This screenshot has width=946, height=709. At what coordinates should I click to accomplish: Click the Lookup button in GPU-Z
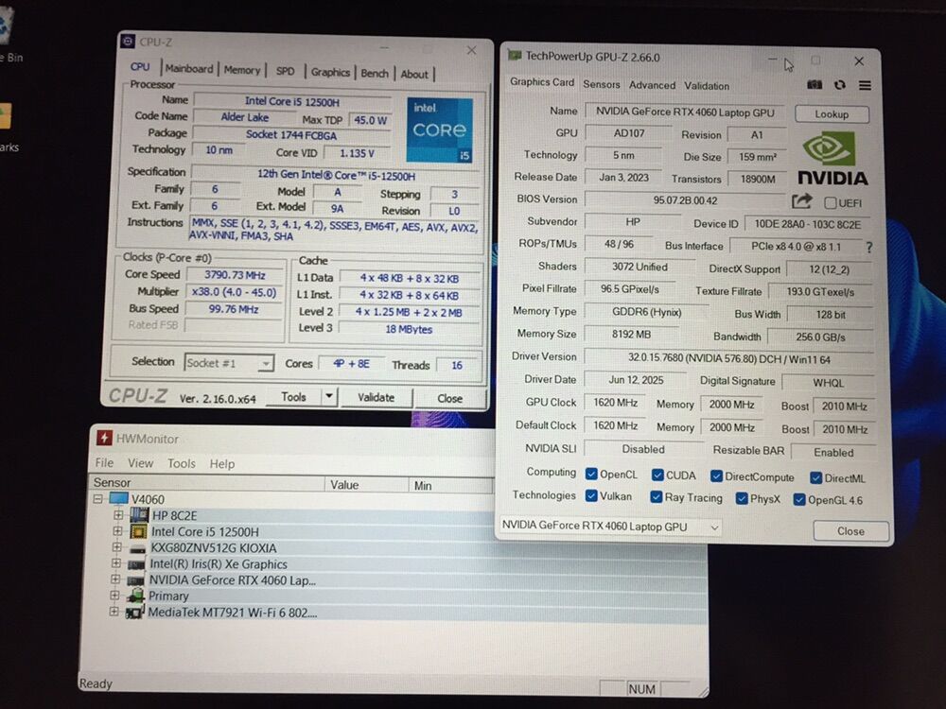pos(832,114)
